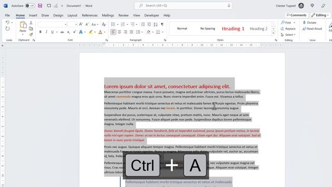Open Chester Tugwell account avatar
Viewport: 332px width, 187px height.
tap(301, 6)
